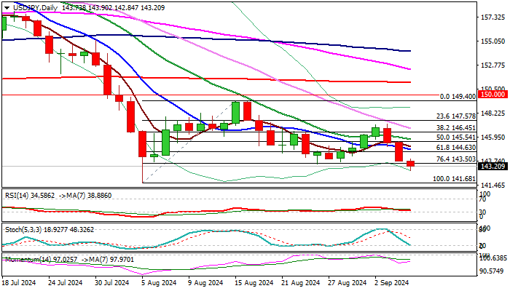Open the USDJPY chart dropdown arrow

pos(7,8)
